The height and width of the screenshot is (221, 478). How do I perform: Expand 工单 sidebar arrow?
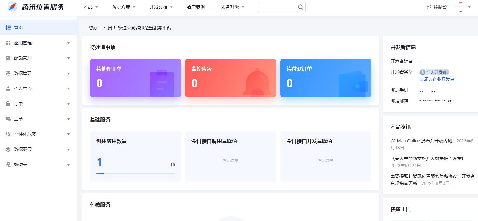click(x=68, y=119)
